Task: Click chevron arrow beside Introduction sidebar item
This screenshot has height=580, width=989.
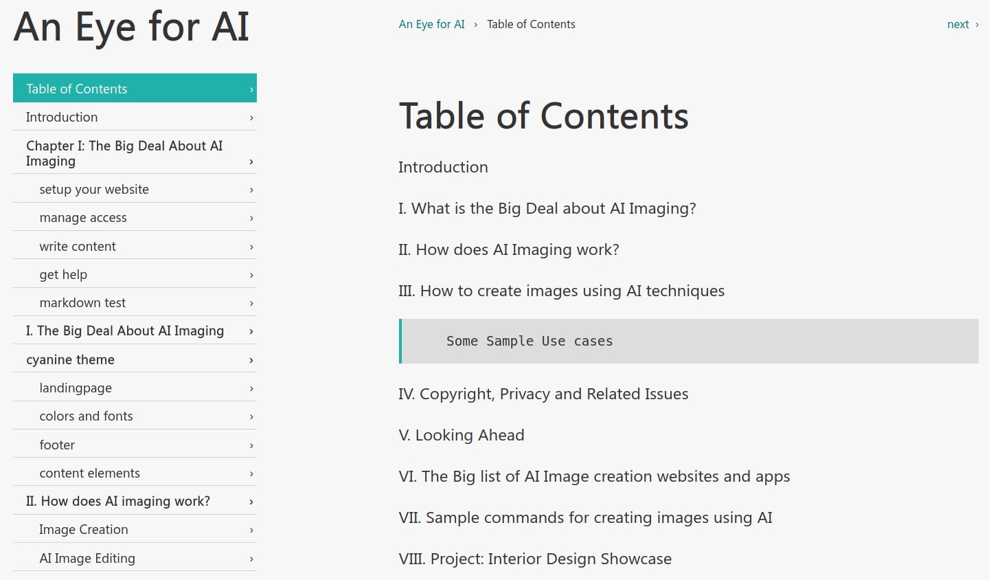Action: [251, 118]
